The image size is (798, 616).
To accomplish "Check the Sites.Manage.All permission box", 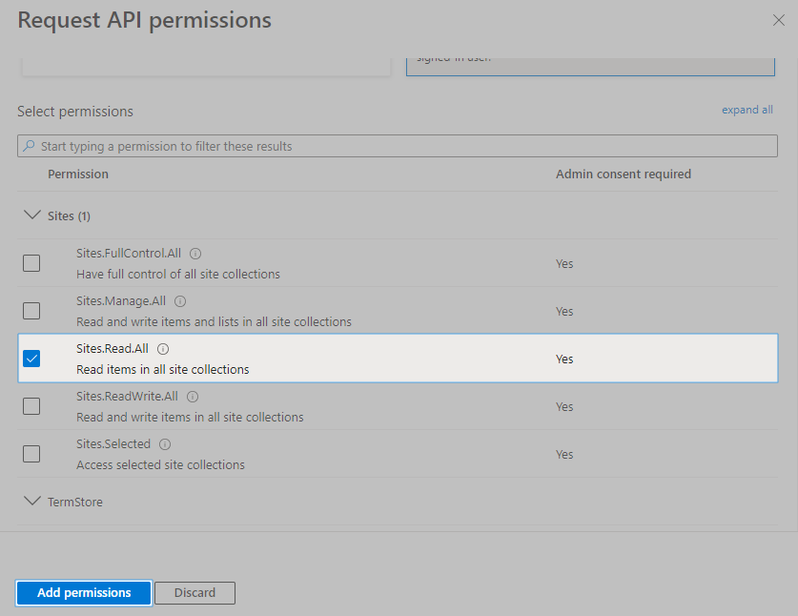I will (x=31, y=311).
